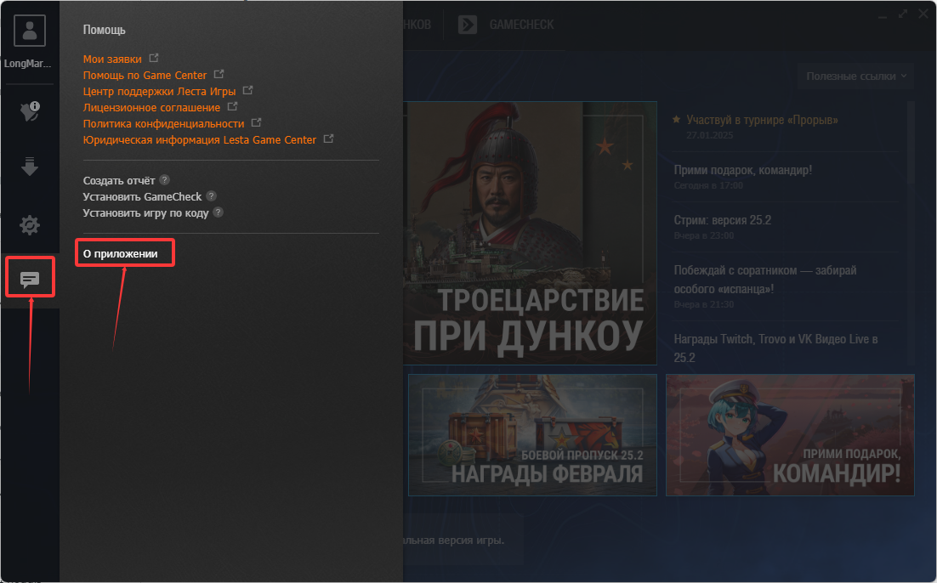Click the Вчера в 23:00 timestamp
The height and width of the screenshot is (583, 937).
coord(704,235)
